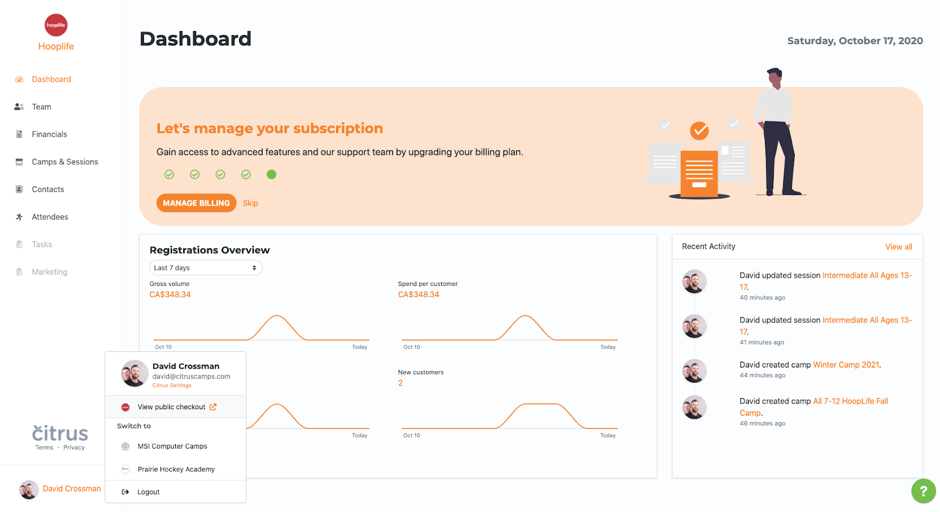Open Camps & Sessions calendar icon
Screen dimensions: 940x512
click(19, 162)
